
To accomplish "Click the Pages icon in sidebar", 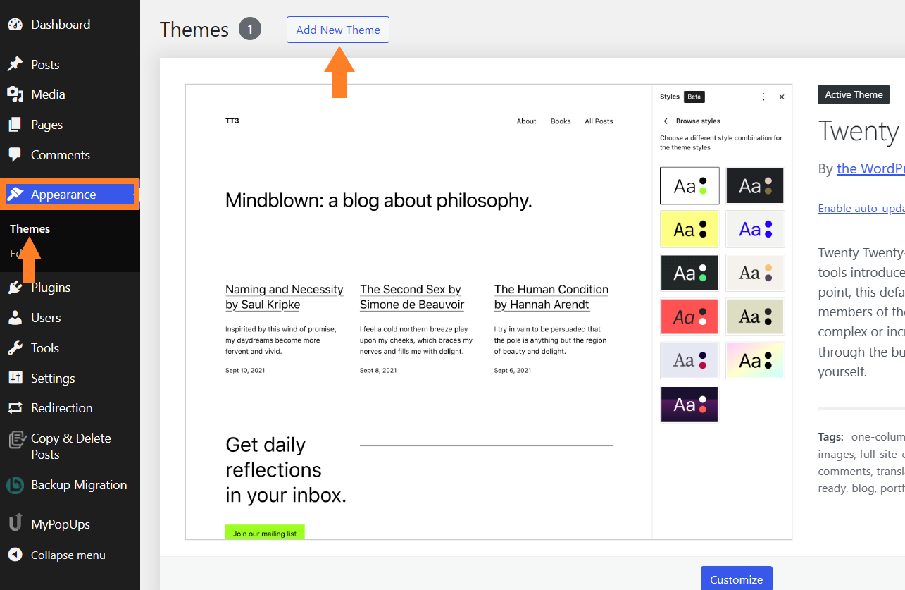I will [15, 125].
